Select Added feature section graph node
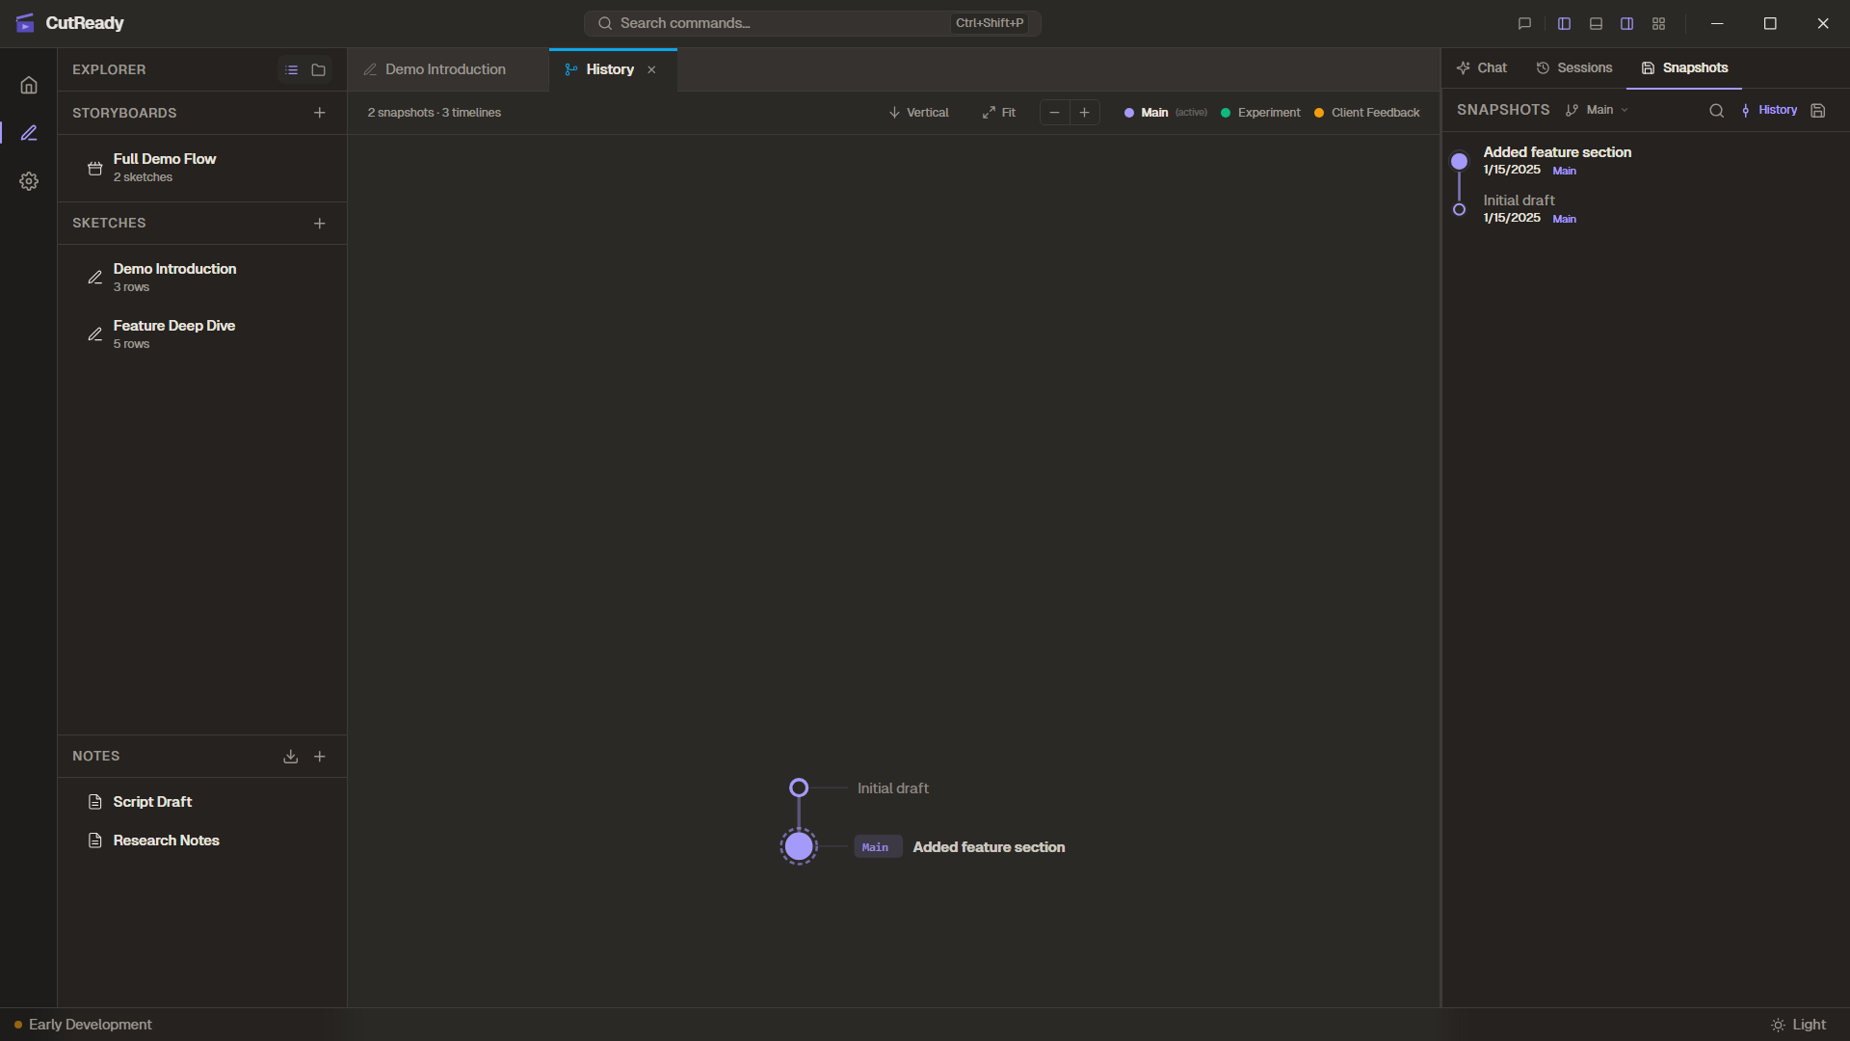 point(799,846)
